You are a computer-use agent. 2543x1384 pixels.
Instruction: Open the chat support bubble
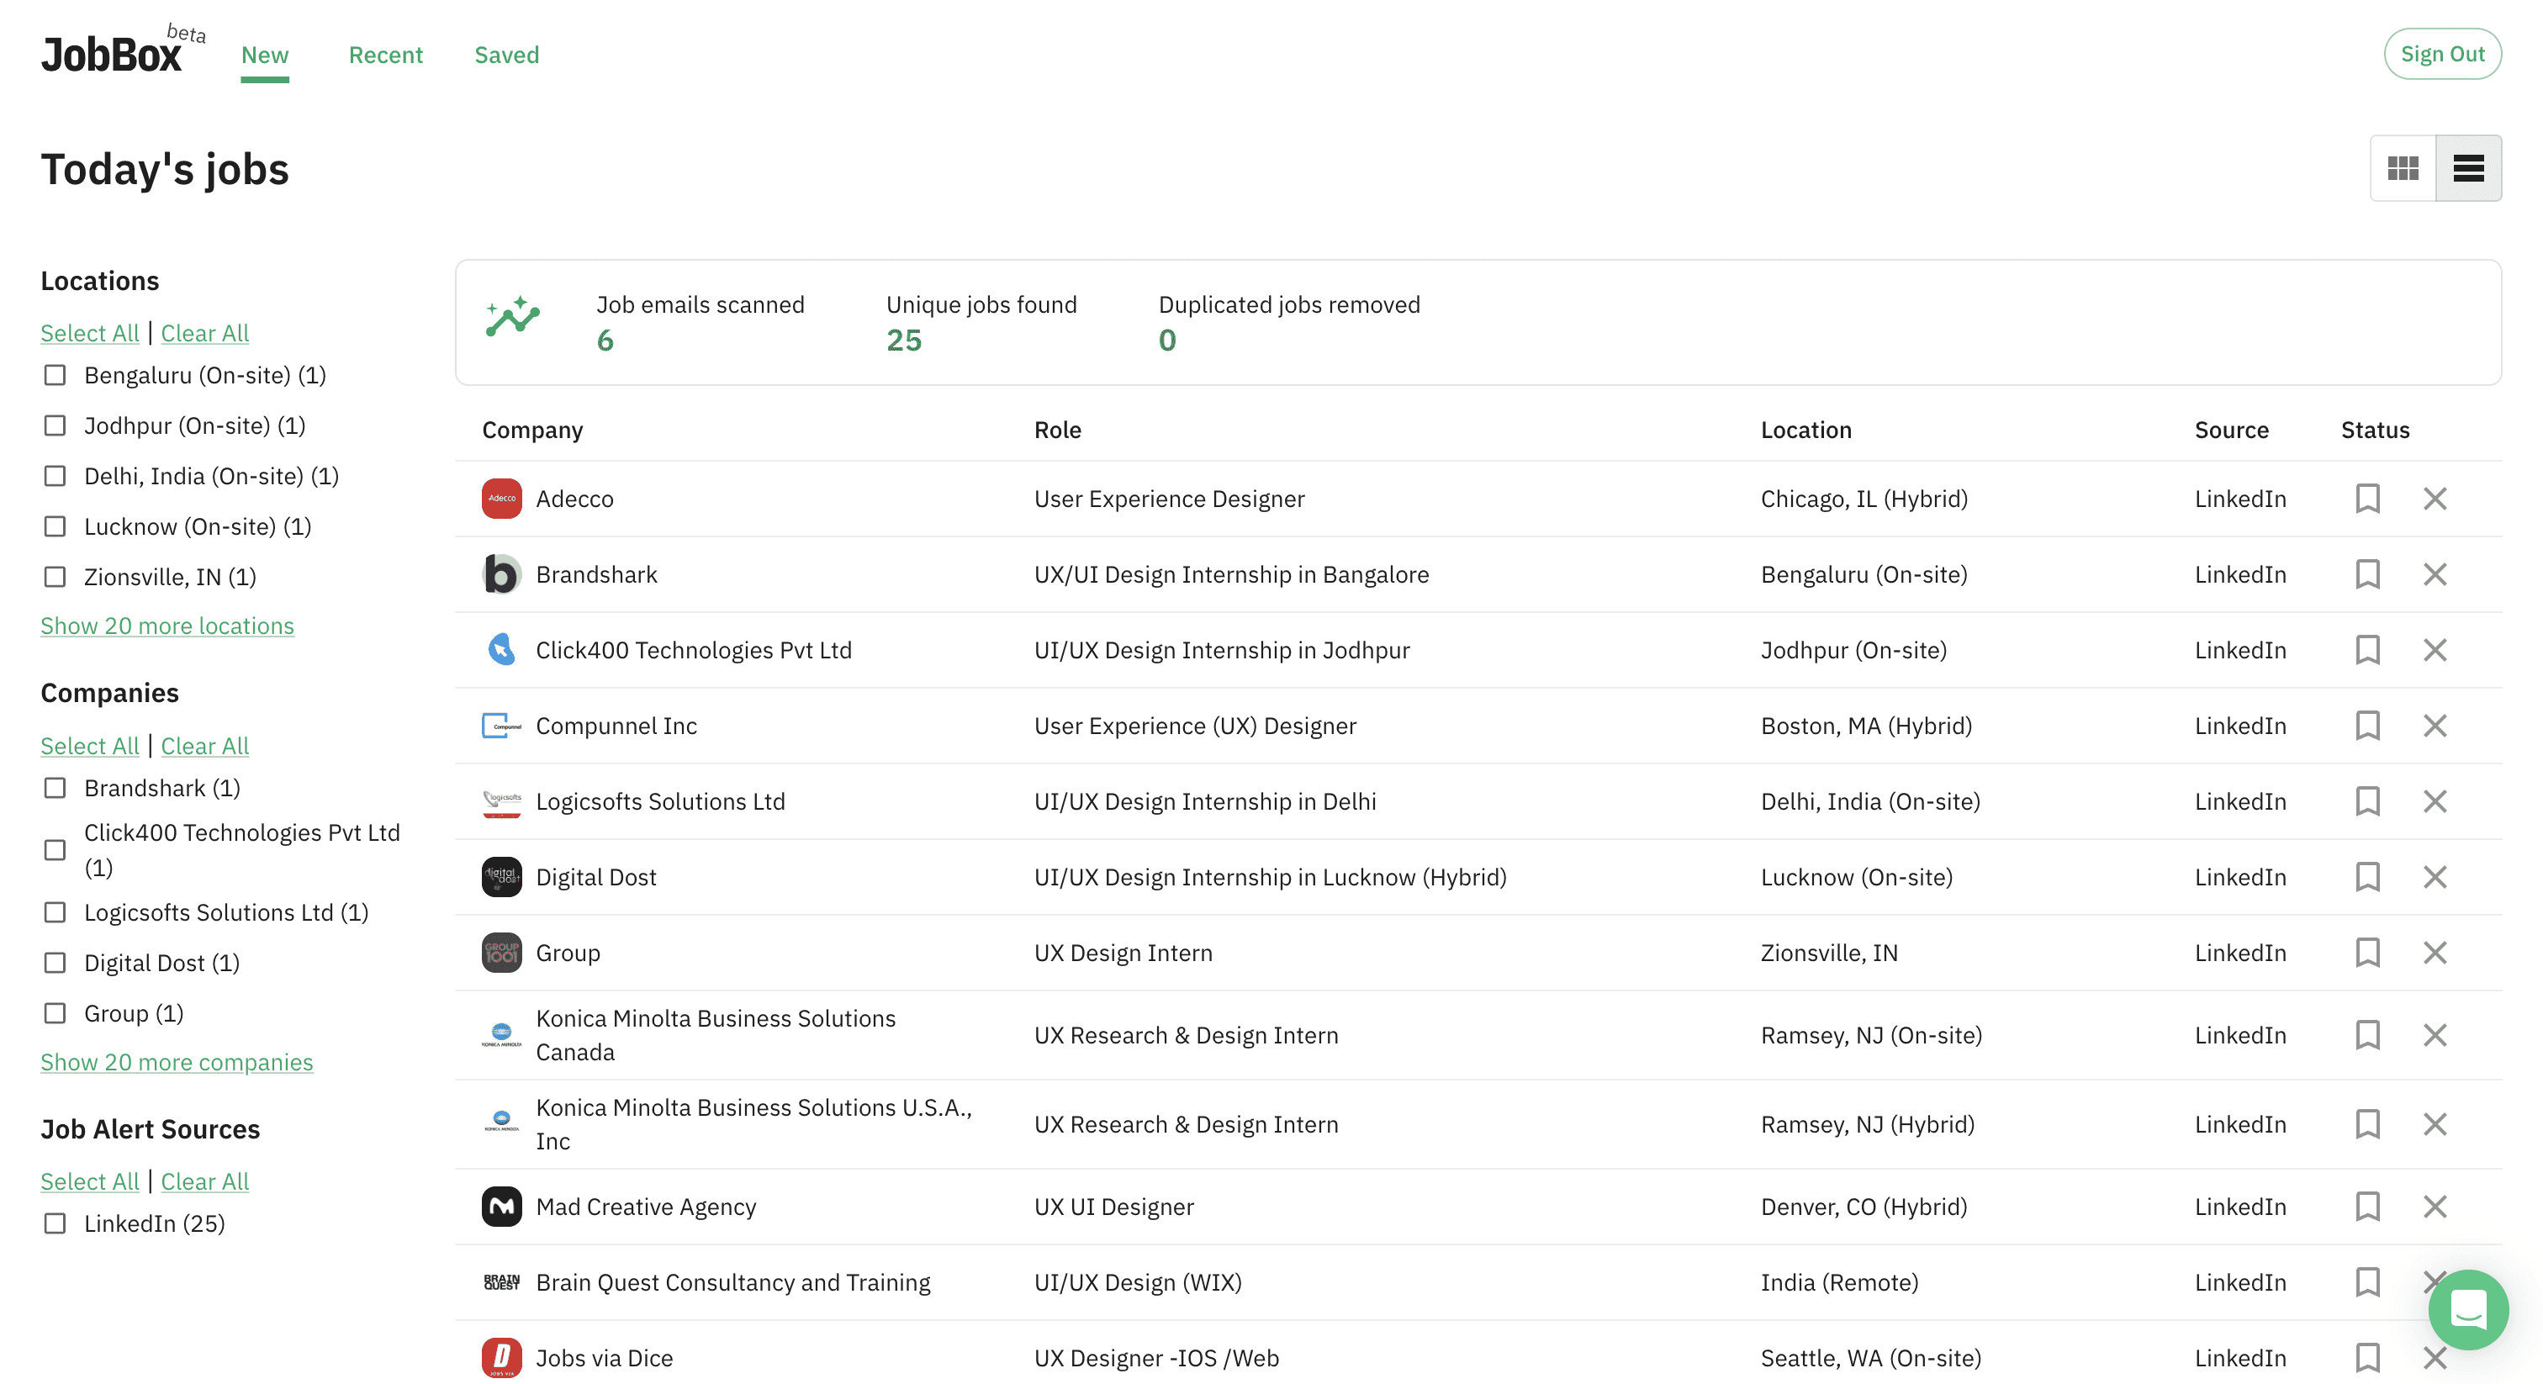coord(2468,1309)
